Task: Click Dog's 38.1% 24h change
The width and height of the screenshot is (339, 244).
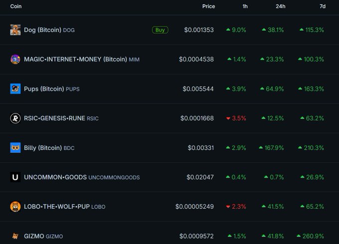Action: tap(273, 30)
